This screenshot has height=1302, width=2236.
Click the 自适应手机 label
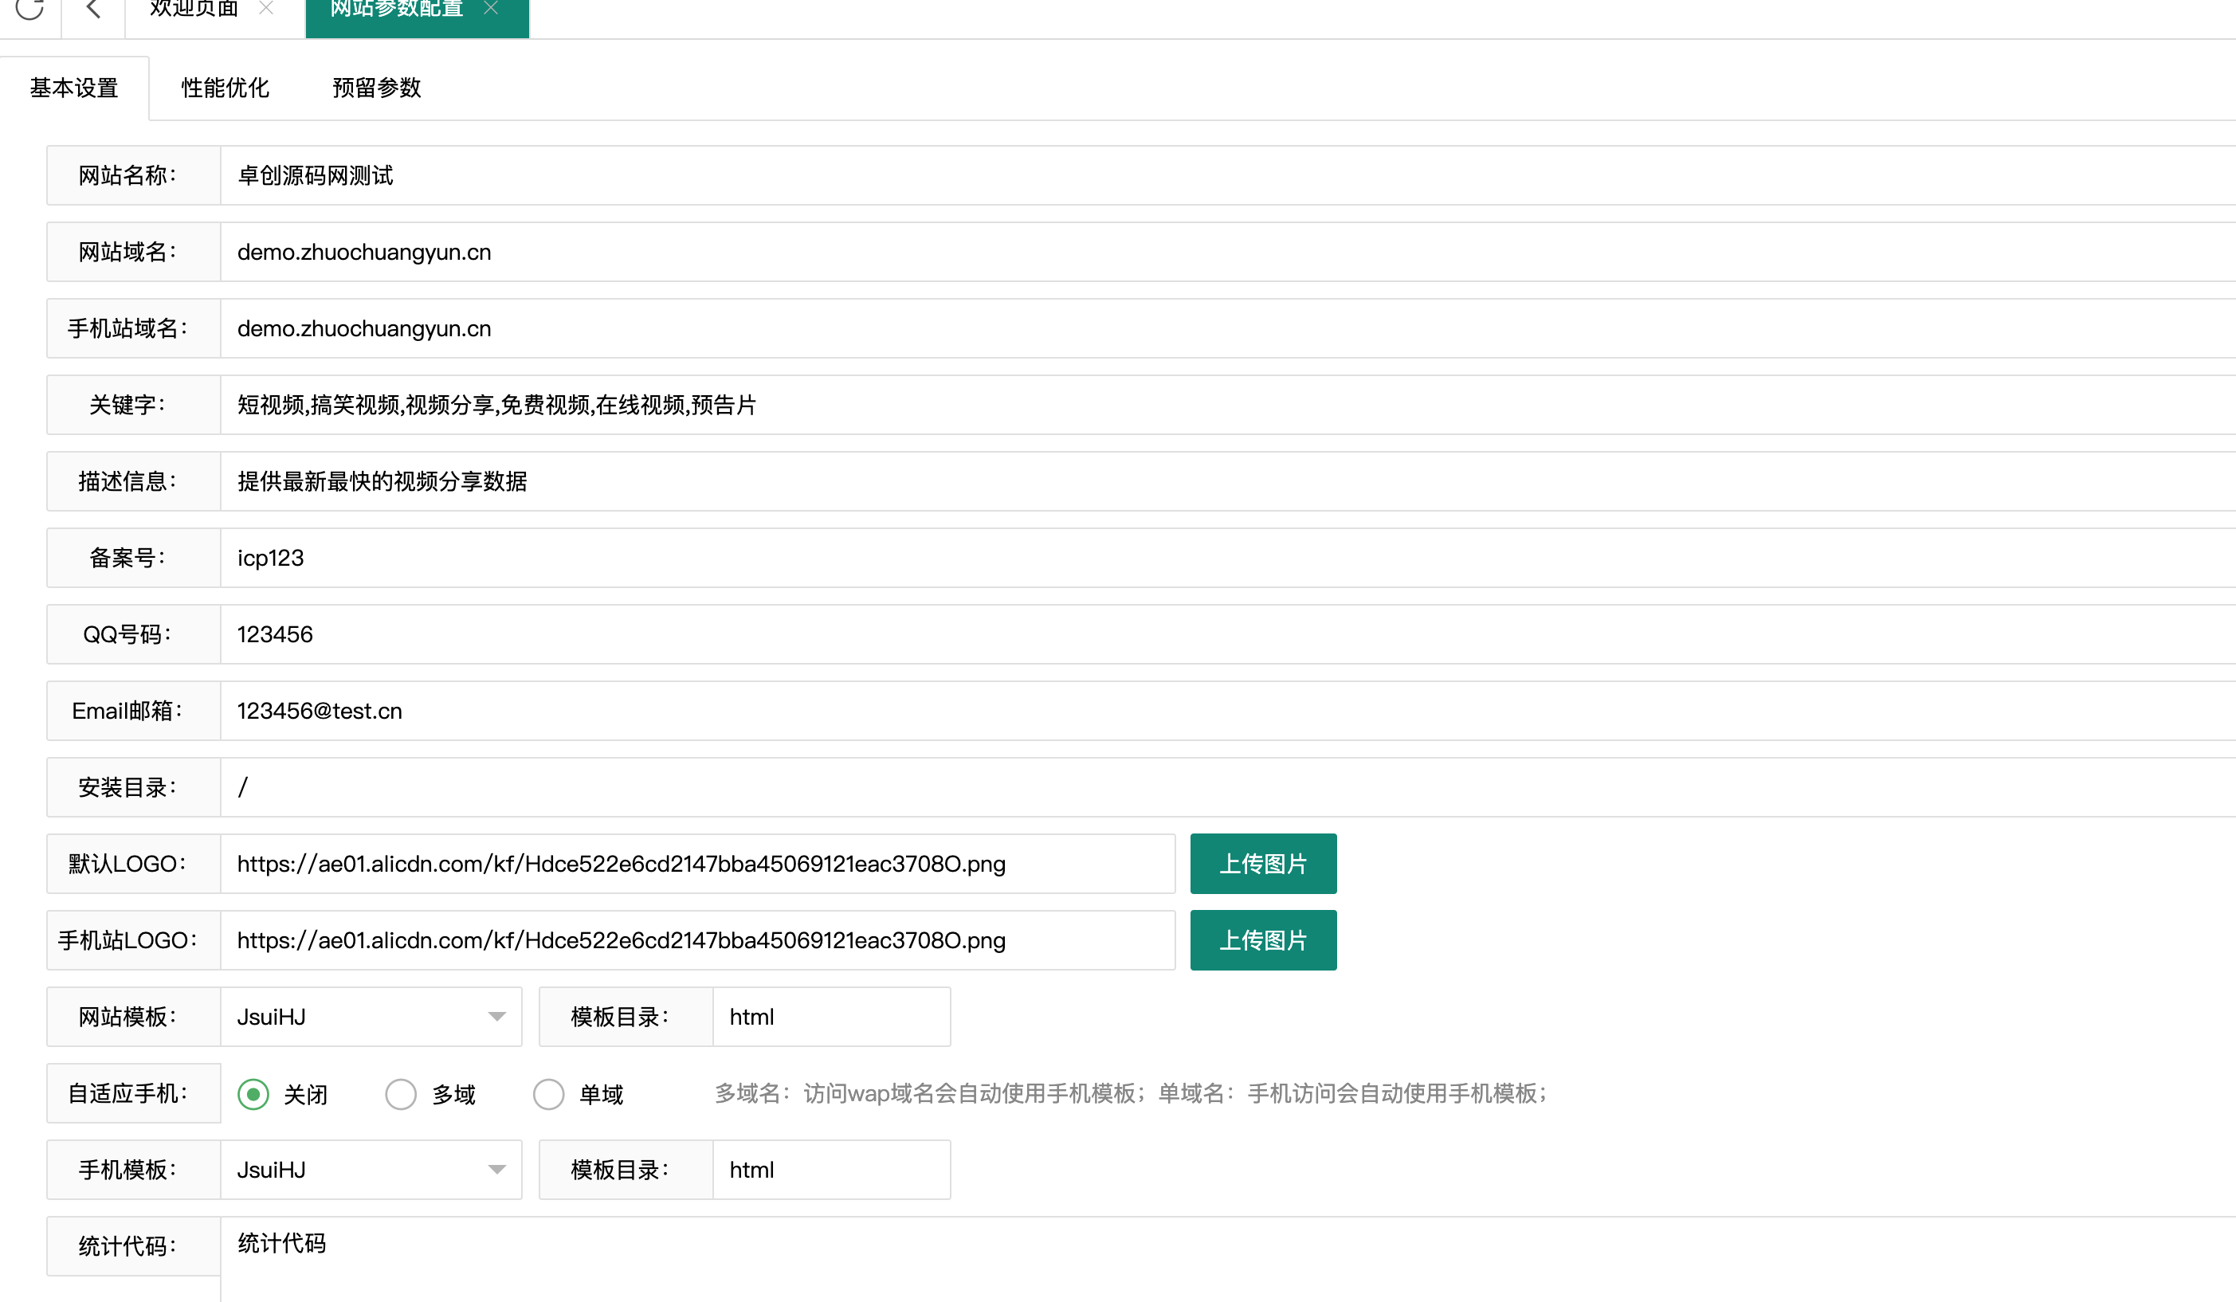point(133,1093)
